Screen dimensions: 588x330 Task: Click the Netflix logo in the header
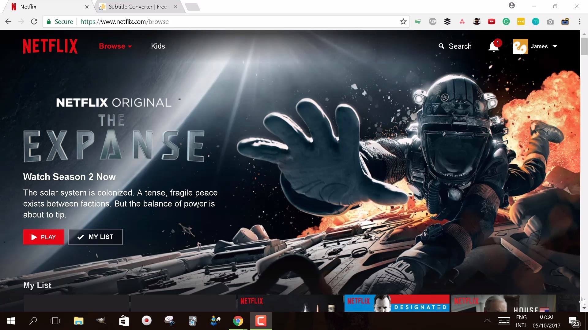50,46
